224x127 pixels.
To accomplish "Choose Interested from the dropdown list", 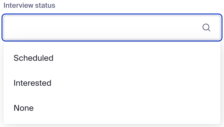I will pos(32,83).
